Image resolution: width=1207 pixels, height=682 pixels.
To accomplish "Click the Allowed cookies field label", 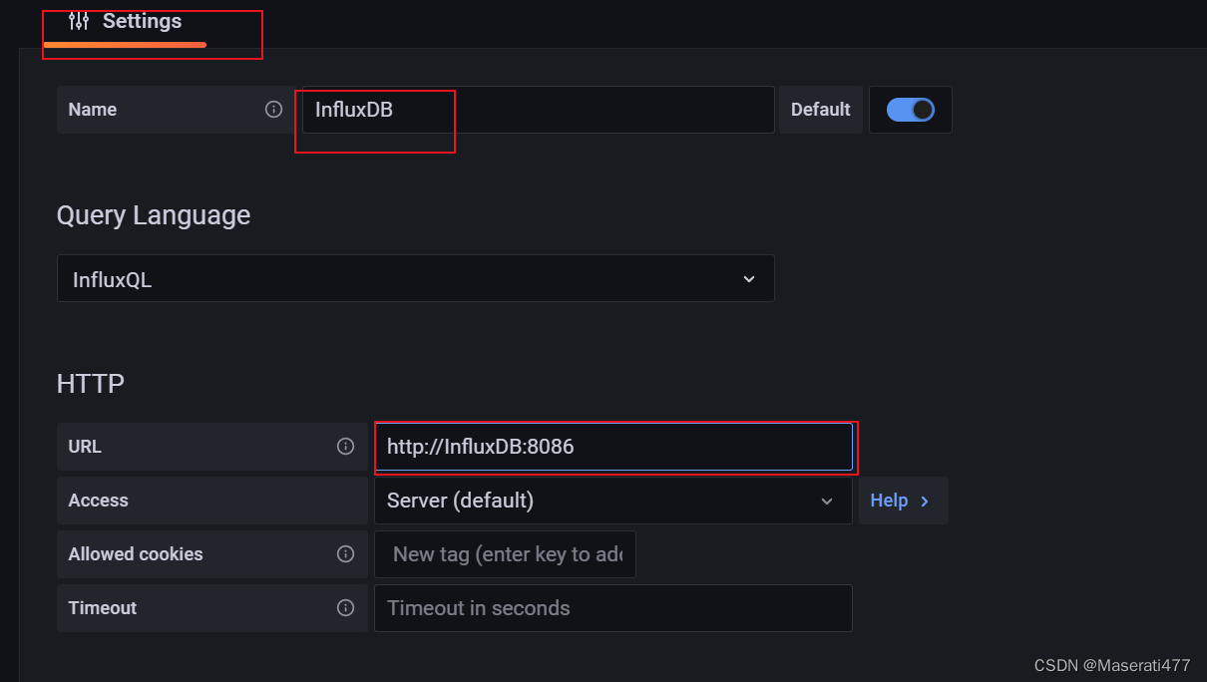I will click(136, 554).
